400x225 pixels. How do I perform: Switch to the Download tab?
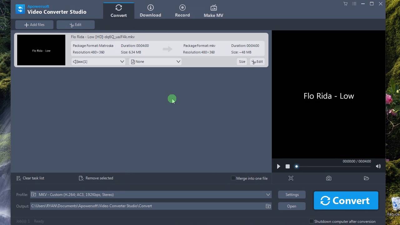click(x=150, y=11)
